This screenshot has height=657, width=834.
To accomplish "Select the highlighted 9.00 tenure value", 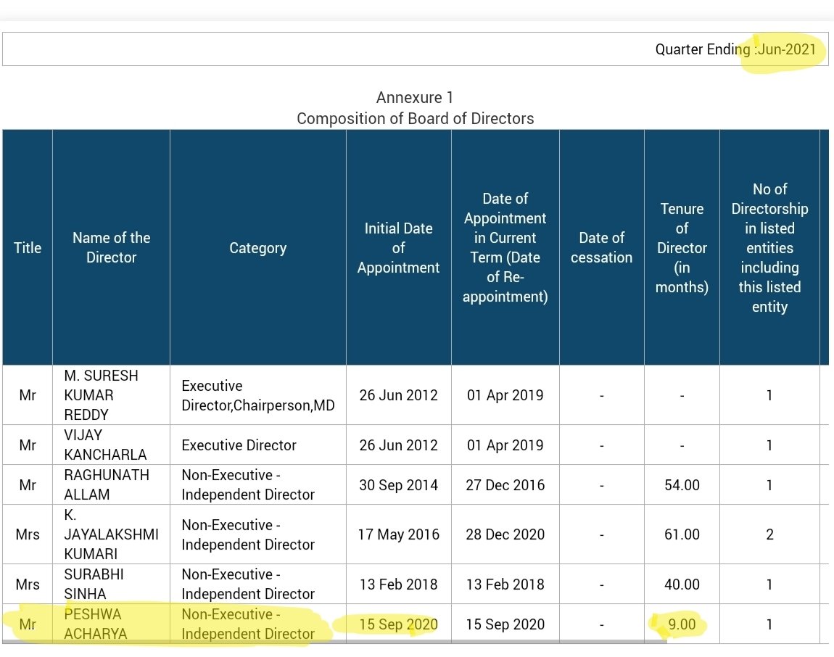I will point(682,624).
